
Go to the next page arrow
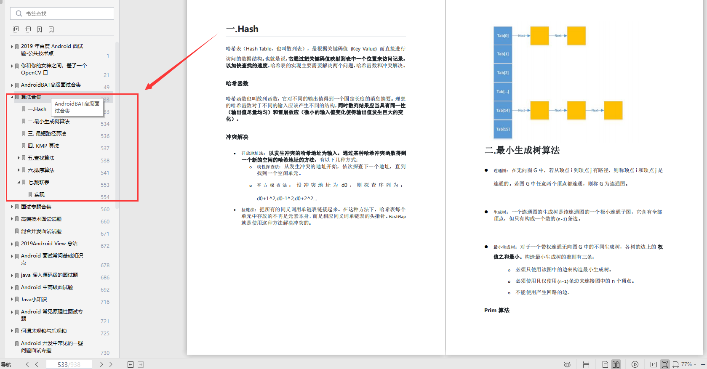click(x=101, y=364)
